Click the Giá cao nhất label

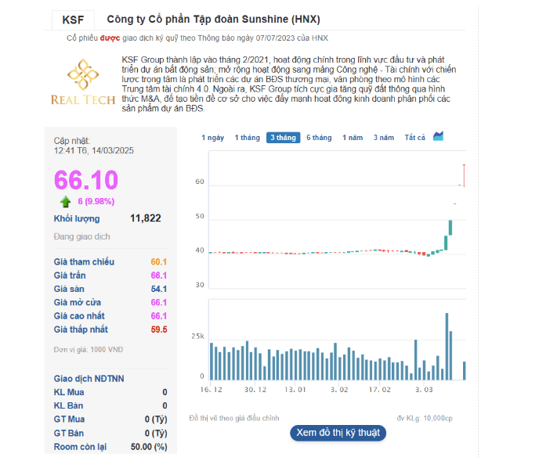point(79,316)
